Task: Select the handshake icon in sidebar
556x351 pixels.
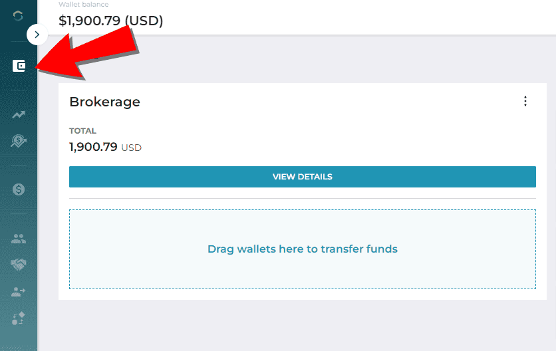Action: [19, 265]
